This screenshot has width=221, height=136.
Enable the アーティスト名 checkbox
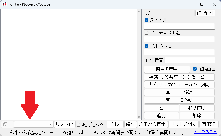pyautogui.click(x=147, y=33)
